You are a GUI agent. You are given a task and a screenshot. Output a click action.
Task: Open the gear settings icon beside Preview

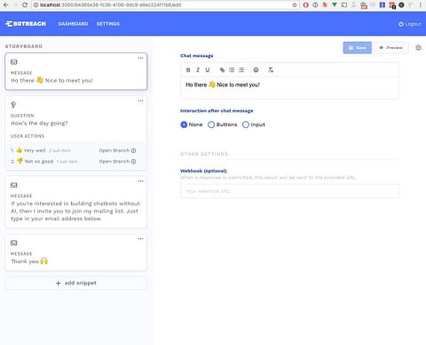tap(418, 48)
